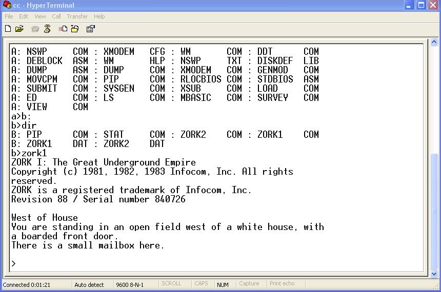Click 'ZORK I: The Great Underground Empire' title

104,162
